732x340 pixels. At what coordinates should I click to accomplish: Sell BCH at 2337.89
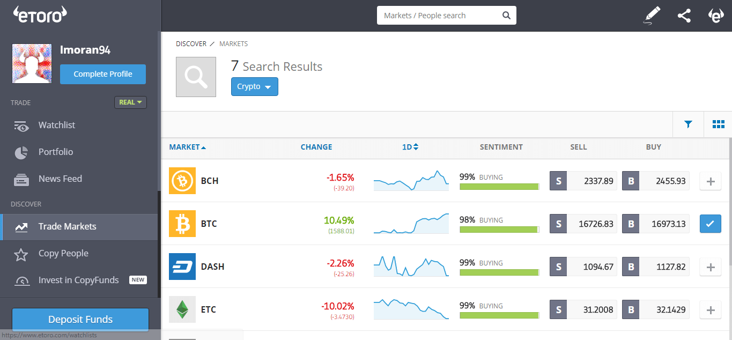583,181
